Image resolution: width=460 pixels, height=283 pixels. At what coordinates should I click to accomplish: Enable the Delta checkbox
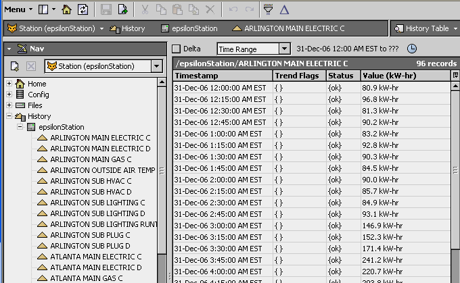click(177, 49)
